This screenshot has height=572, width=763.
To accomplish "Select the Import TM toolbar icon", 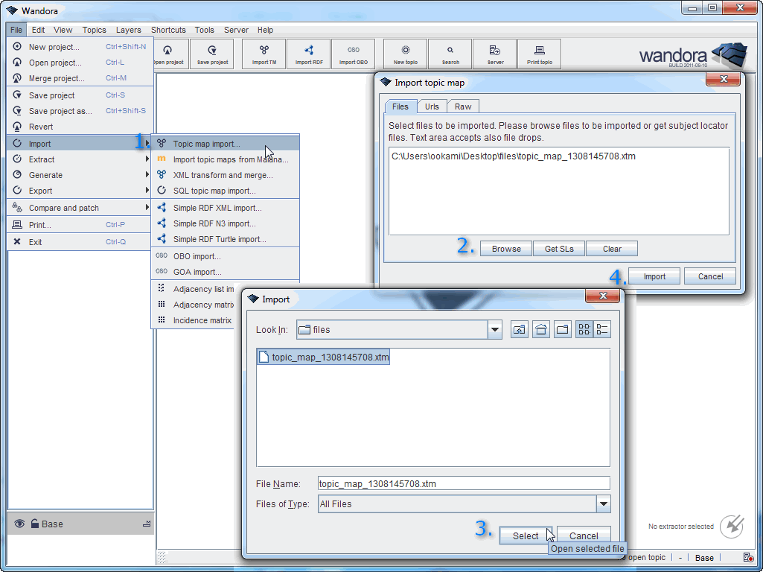I will click(263, 54).
